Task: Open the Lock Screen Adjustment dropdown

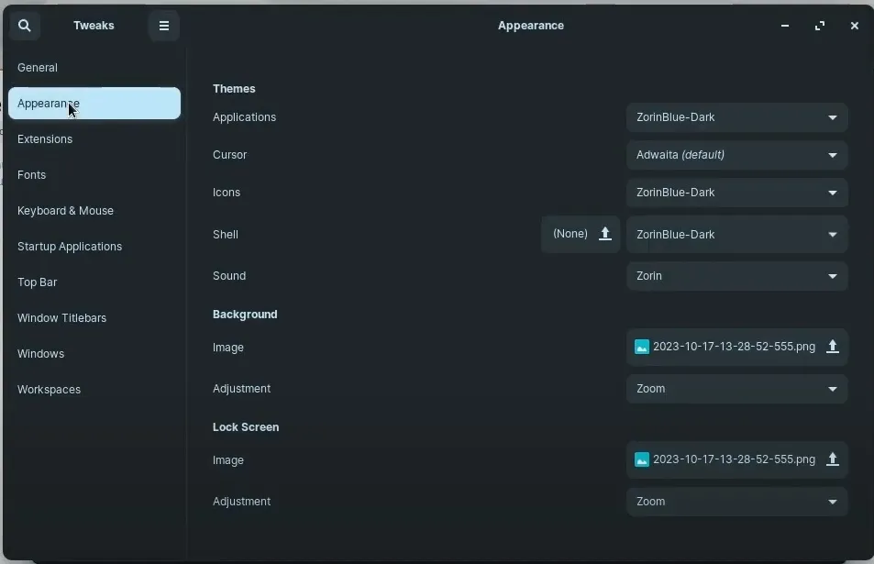Action: (736, 502)
